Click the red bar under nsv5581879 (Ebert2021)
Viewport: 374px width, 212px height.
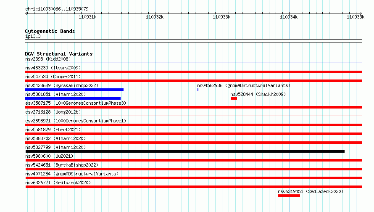(x=193, y=134)
